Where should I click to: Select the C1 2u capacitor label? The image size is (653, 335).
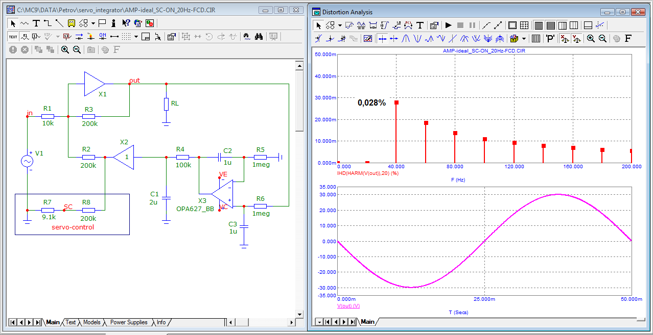tap(154, 198)
